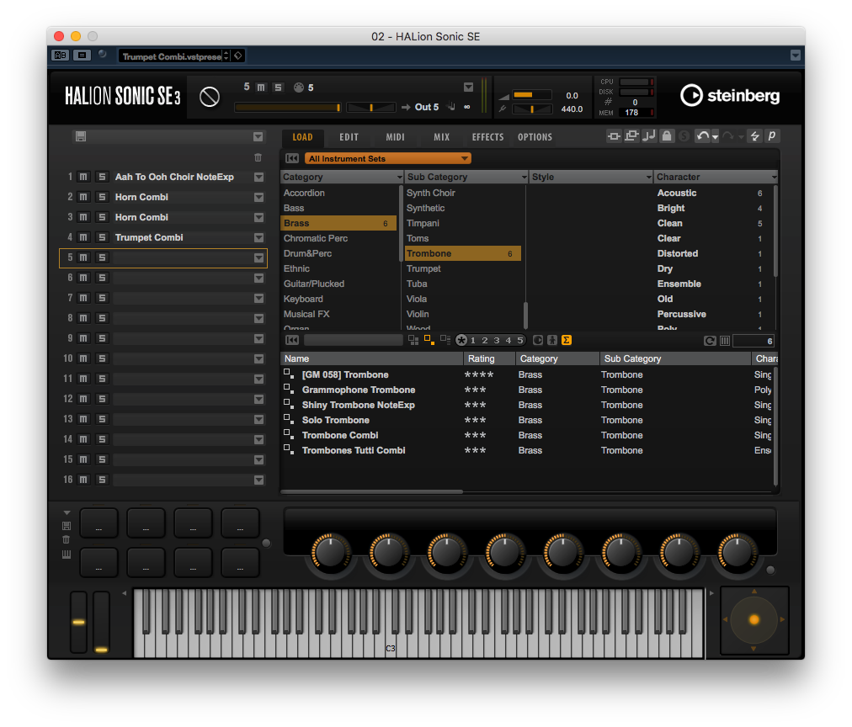The width and height of the screenshot is (852, 727).
Task: Select Trumpet in Sub Category list
Action: pyautogui.click(x=423, y=268)
